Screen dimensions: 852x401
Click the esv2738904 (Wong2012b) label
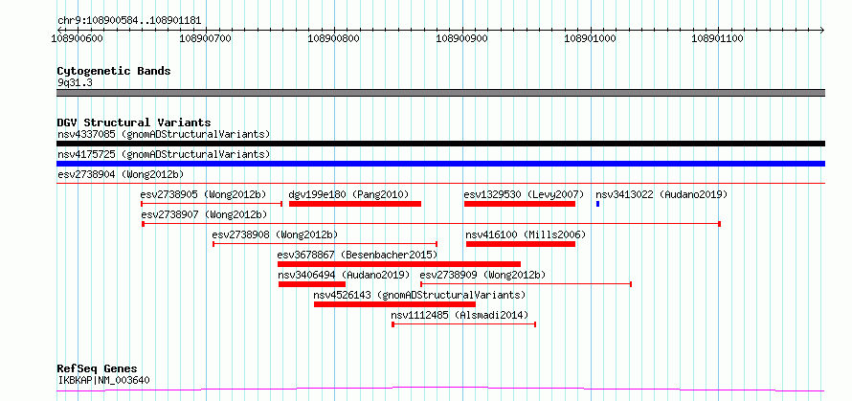pyautogui.click(x=121, y=174)
